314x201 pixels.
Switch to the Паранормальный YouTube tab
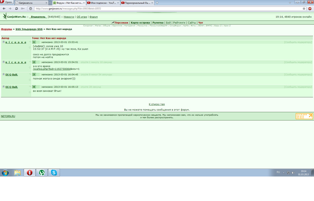tap(137, 3)
